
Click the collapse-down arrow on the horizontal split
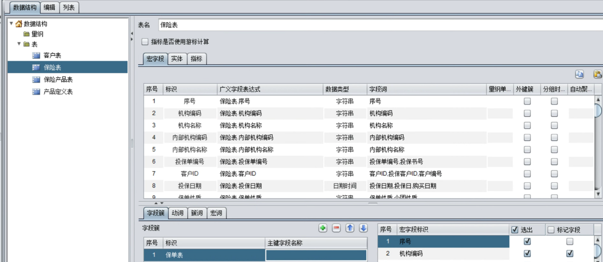pos(162,203)
